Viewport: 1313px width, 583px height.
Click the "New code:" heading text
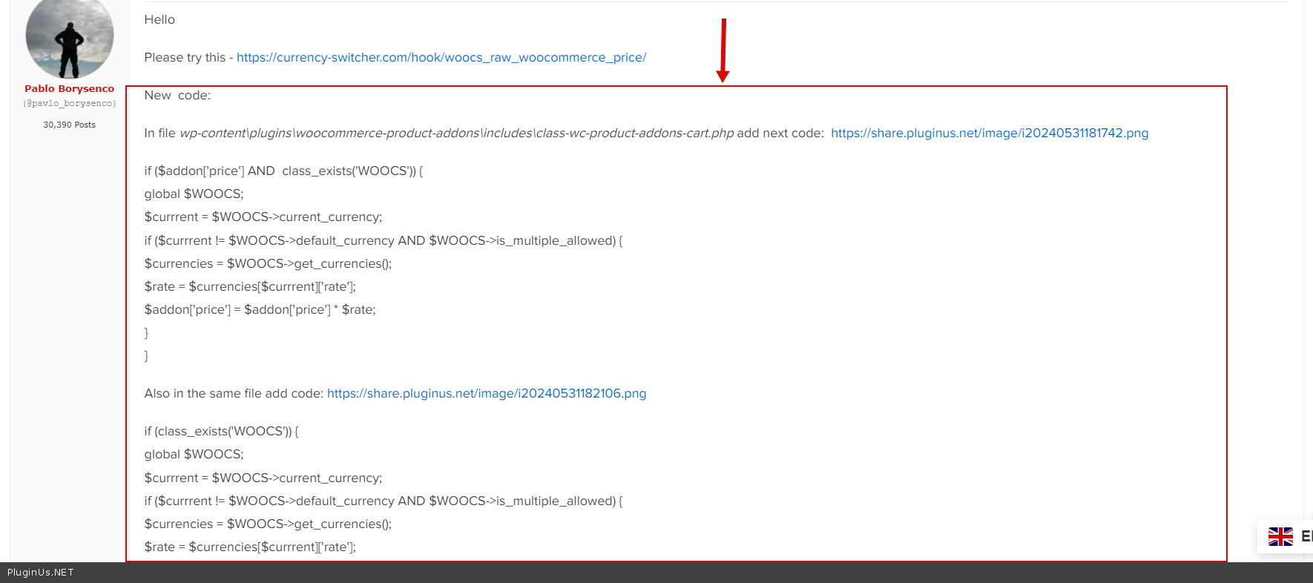177,95
